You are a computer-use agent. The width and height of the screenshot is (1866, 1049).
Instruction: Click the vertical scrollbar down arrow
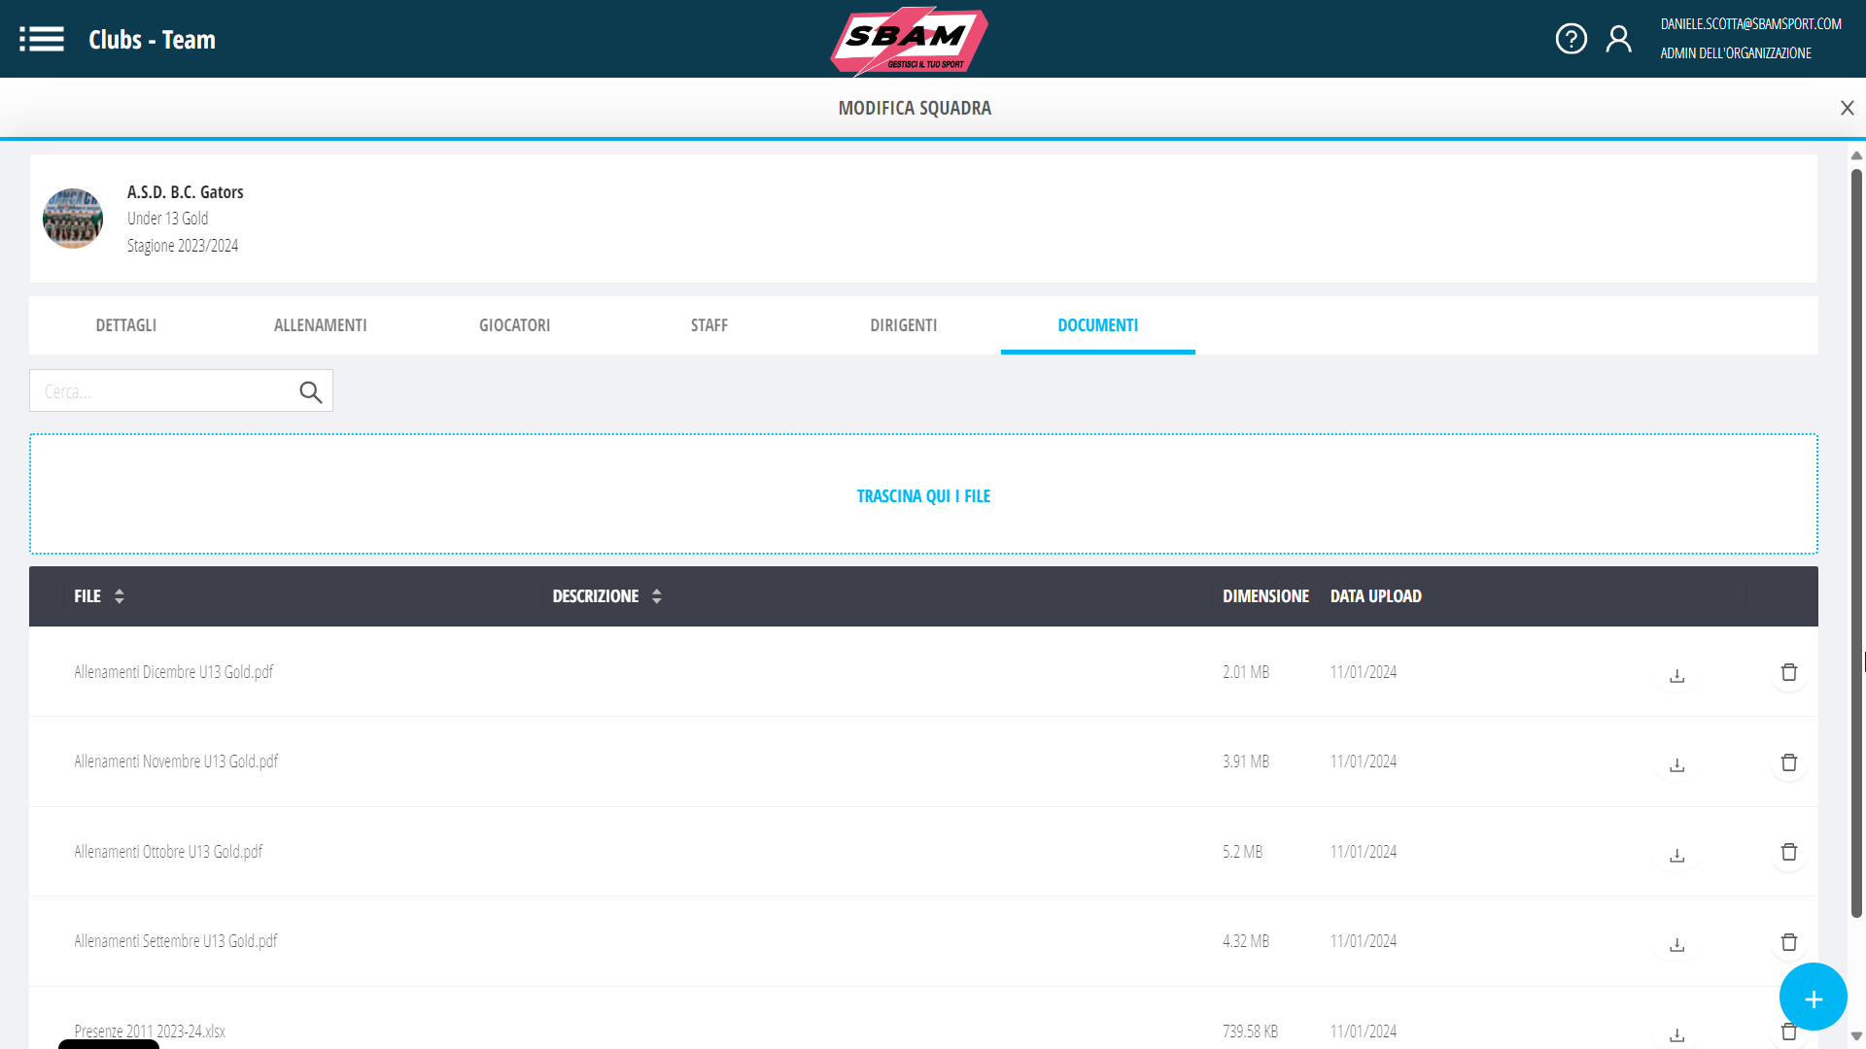point(1856,1036)
